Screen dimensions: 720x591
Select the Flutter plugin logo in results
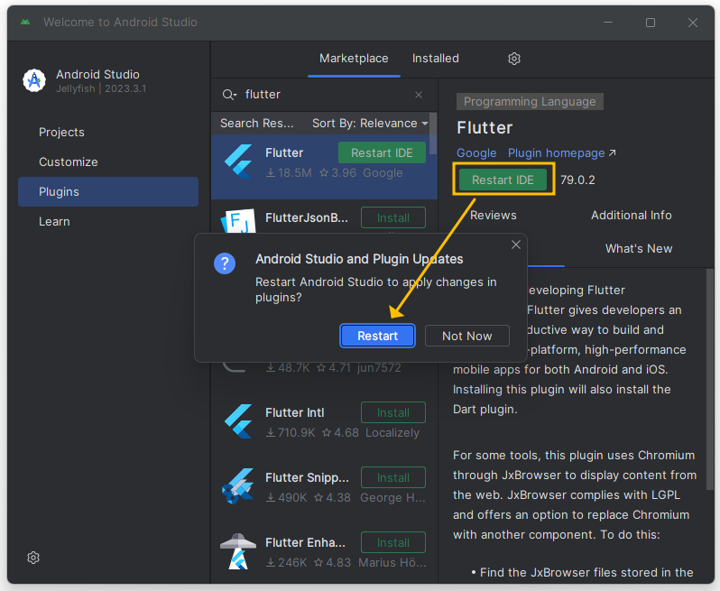click(238, 162)
